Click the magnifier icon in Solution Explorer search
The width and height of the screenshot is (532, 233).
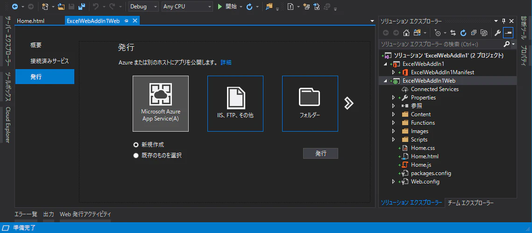(507, 44)
